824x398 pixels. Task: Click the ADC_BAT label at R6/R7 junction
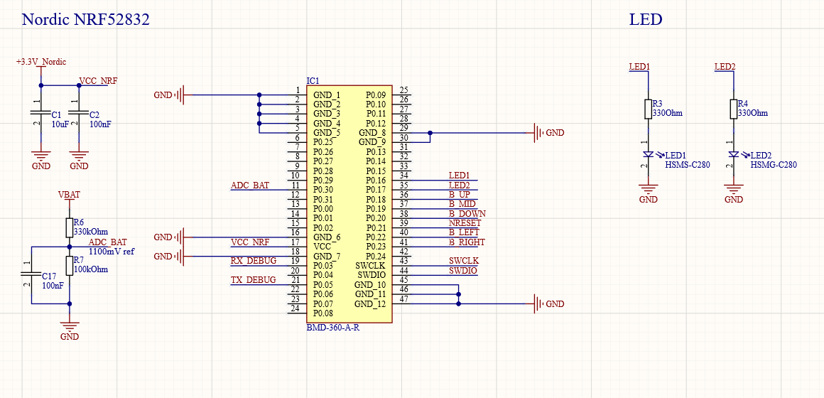pyautogui.click(x=108, y=242)
